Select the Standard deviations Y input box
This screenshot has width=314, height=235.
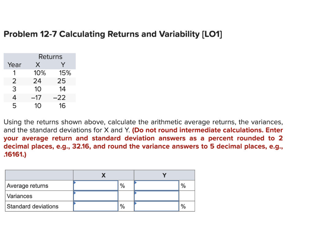click(x=156, y=206)
